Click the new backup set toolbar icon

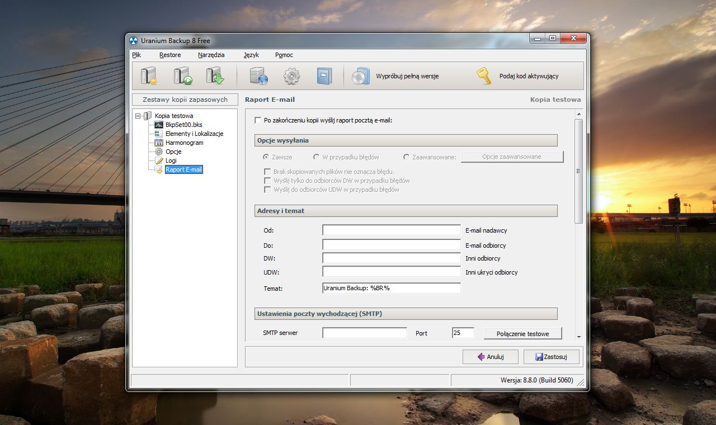click(x=149, y=75)
